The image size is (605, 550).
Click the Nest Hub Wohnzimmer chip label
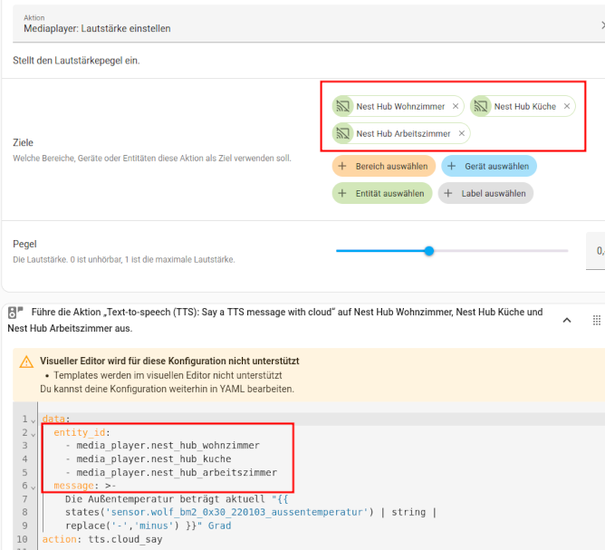tap(400, 107)
